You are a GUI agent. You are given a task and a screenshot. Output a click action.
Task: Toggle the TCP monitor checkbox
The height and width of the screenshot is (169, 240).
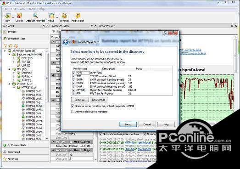click(73, 76)
